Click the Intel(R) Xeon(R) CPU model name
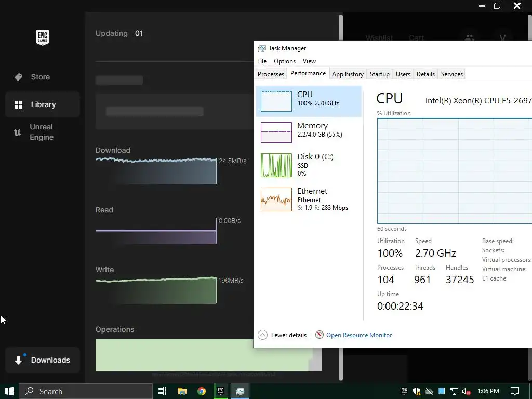Image resolution: width=532 pixels, height=399 pixels. pyautogui.click(x=478, y=100)
